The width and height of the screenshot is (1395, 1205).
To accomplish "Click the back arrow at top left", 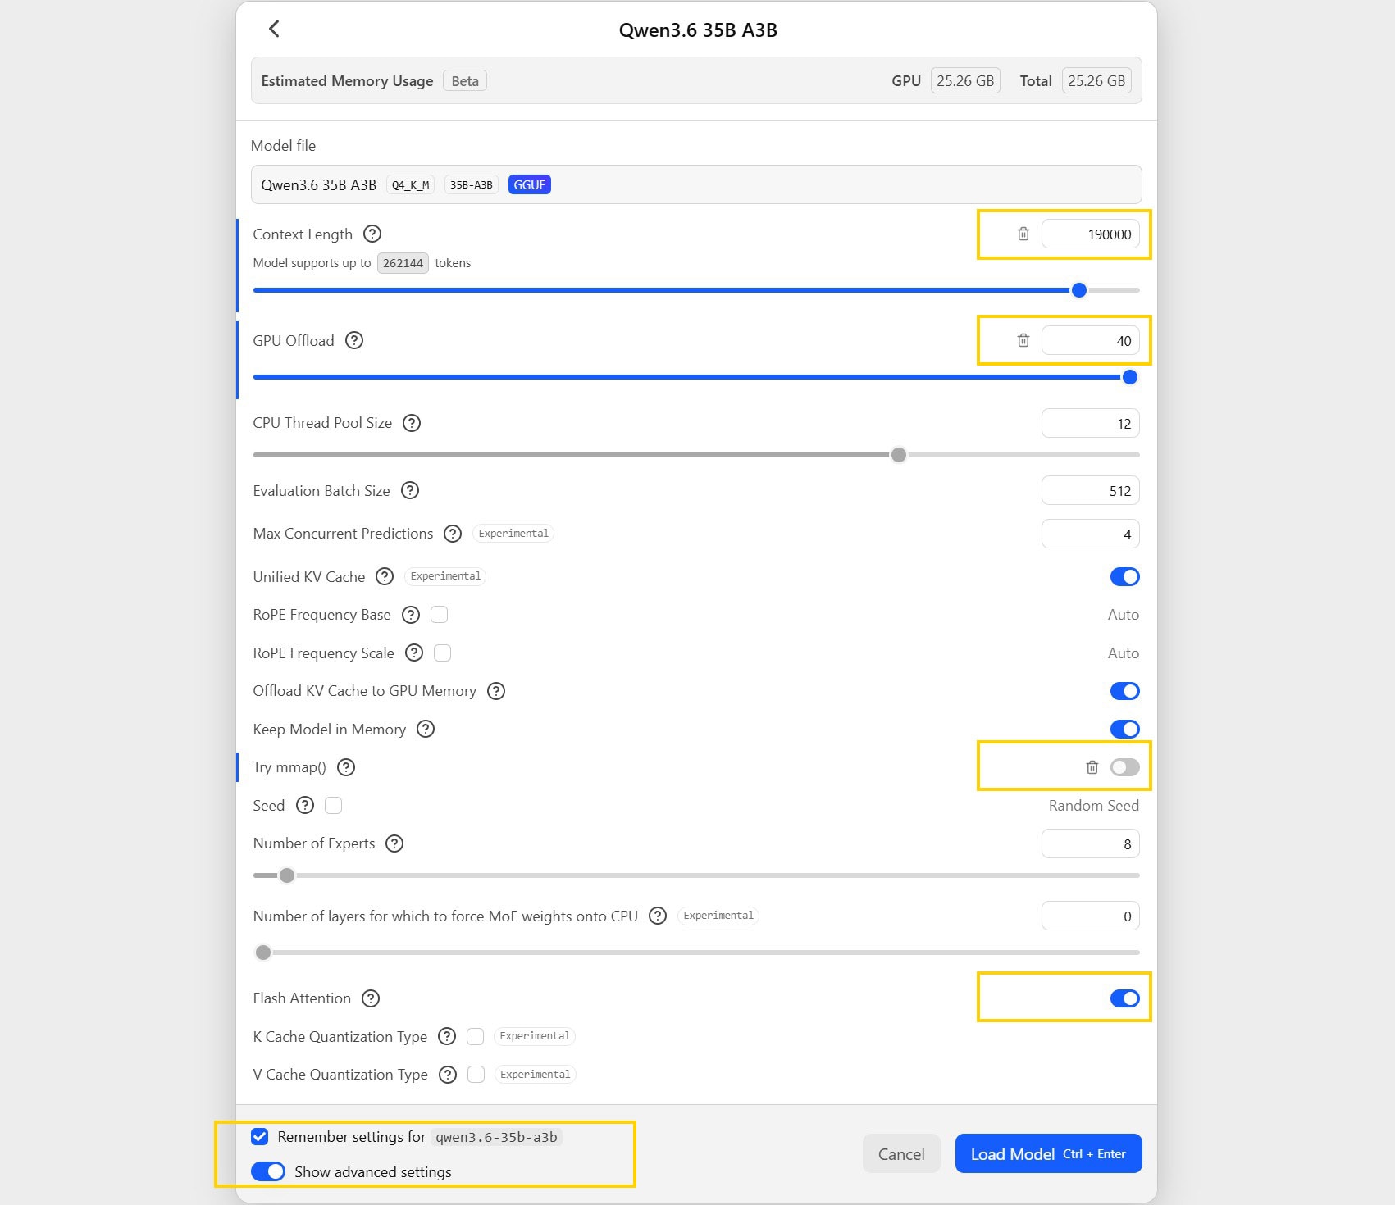I will click(274, 29).
